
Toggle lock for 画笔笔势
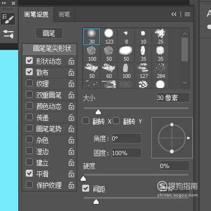pyautogui.click(x=71, y=129)
